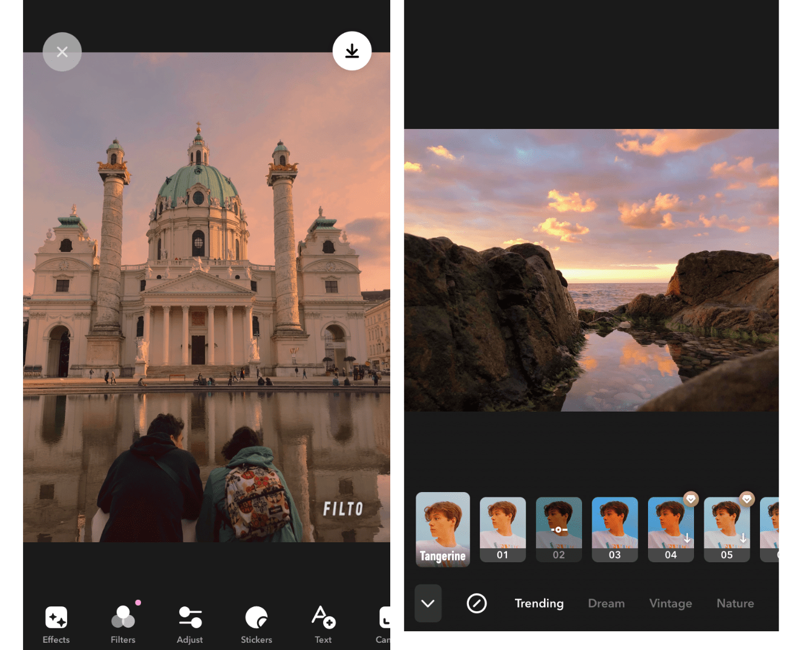Apply filter 03
Screen dimensions: 789x650
(615, 529)
